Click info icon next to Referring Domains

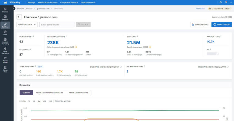click(x=66, y=36)
